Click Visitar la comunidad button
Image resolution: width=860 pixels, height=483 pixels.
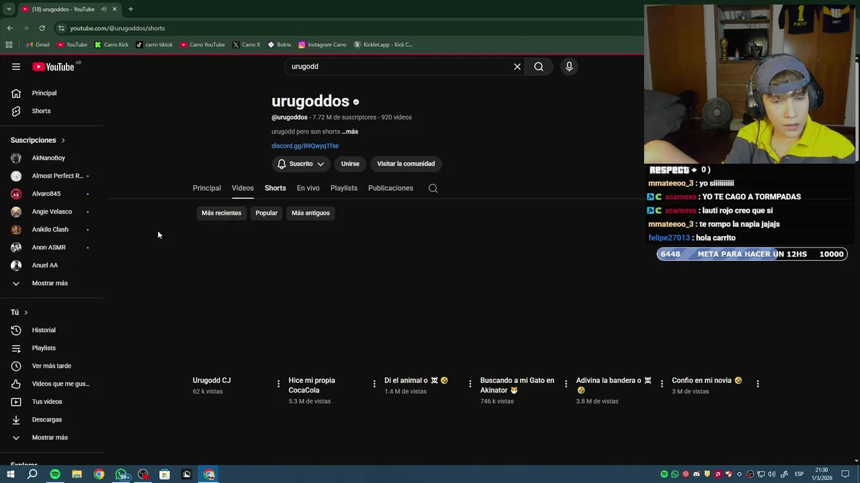(x=406, y=164)
